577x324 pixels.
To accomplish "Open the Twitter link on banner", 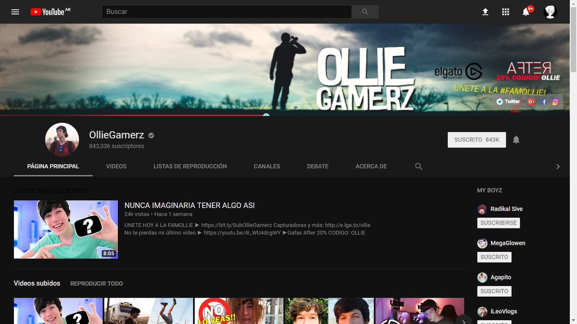I will [x=508, y=102].
